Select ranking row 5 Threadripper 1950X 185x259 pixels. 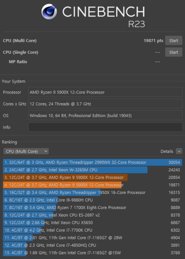point(92,193)
